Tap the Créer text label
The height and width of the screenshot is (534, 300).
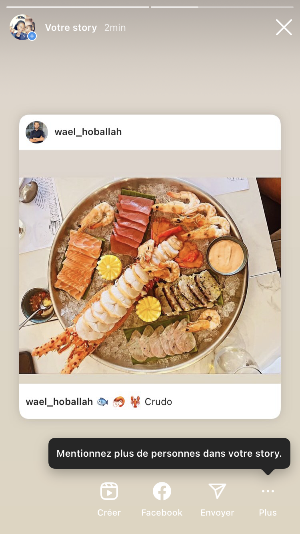click(x=109, y=512)
